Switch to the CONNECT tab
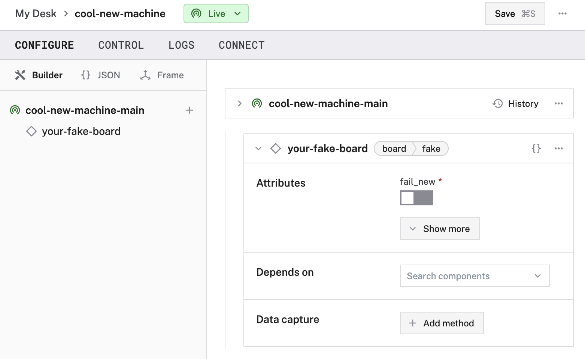This screenshot has height=359, width=585. pyautogui.click(x=241, y=45)
